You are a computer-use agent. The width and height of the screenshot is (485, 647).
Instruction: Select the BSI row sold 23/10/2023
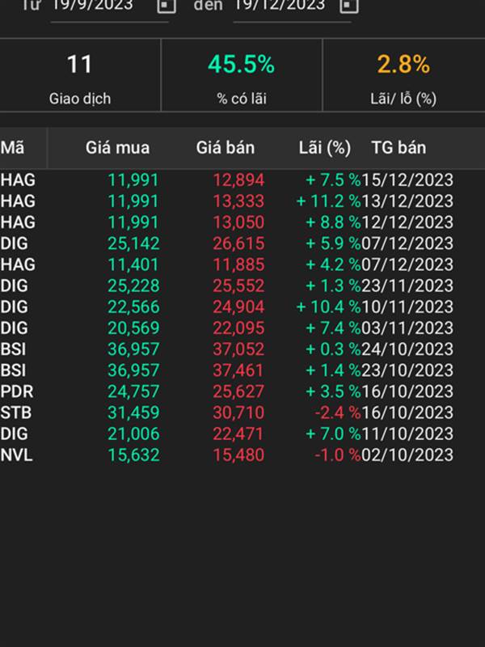point(242,370)
